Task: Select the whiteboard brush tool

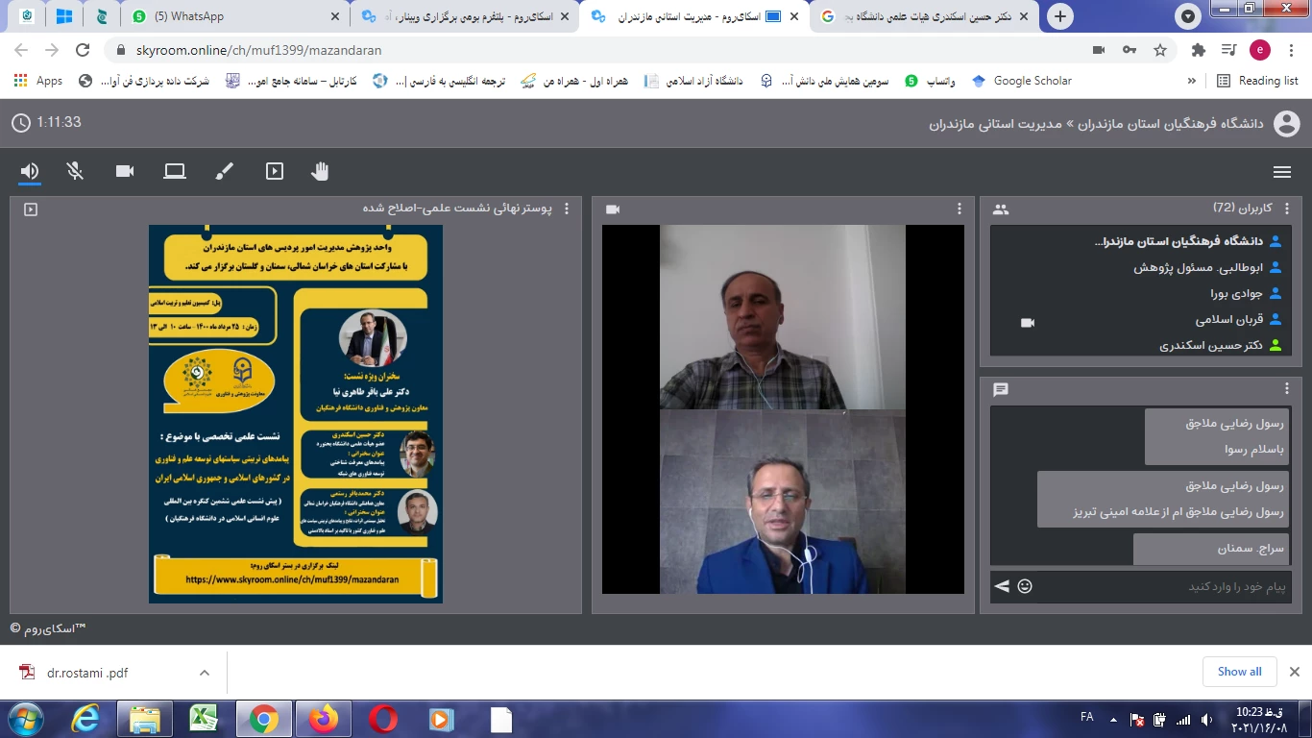Action: pos(224,171)
